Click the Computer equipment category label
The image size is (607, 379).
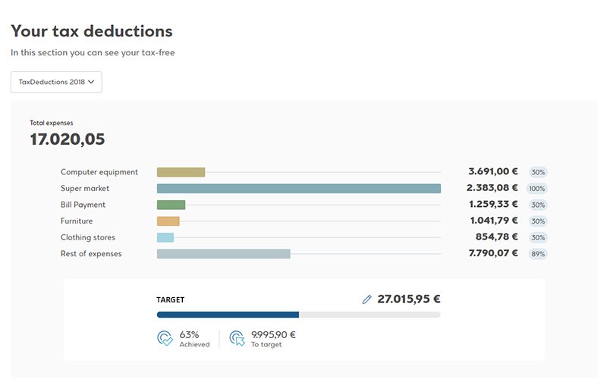99,172
